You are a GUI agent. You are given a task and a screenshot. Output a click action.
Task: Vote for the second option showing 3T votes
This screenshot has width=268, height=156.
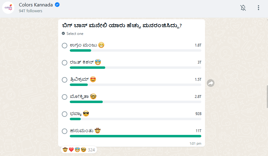point(65,63)
